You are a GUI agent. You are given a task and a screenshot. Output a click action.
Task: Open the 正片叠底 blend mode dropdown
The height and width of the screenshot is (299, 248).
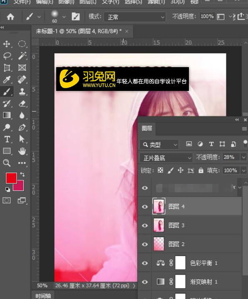[166, 158]
